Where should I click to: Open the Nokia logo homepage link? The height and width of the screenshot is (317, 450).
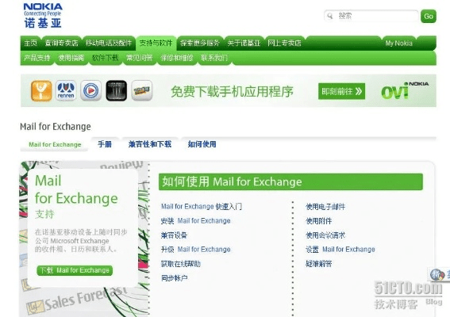[43, 16]
